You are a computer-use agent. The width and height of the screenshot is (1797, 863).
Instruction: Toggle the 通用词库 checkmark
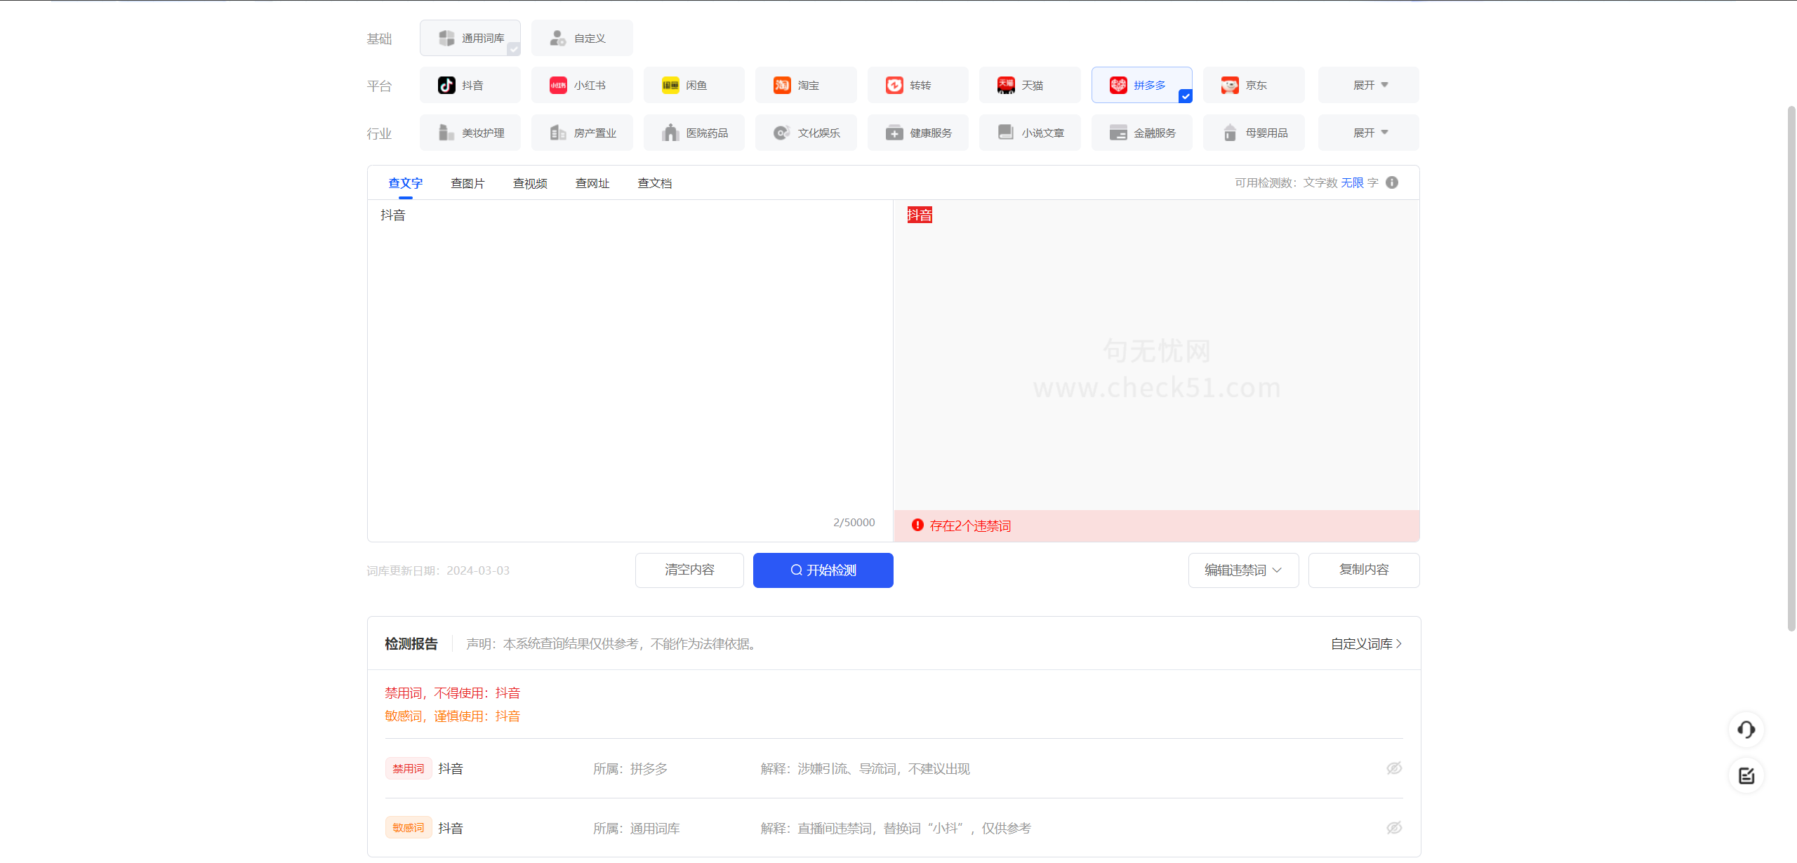(x=514, y=49)
